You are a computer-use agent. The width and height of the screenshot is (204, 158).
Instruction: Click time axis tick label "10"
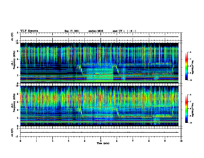click(181, 141)
